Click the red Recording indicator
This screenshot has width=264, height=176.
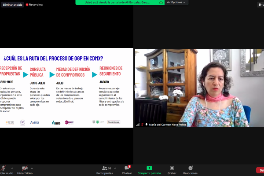34,4
